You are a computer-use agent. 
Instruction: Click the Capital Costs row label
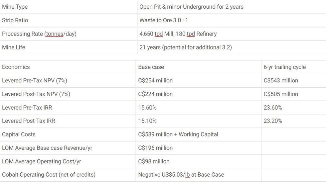(x=19, y=135)
